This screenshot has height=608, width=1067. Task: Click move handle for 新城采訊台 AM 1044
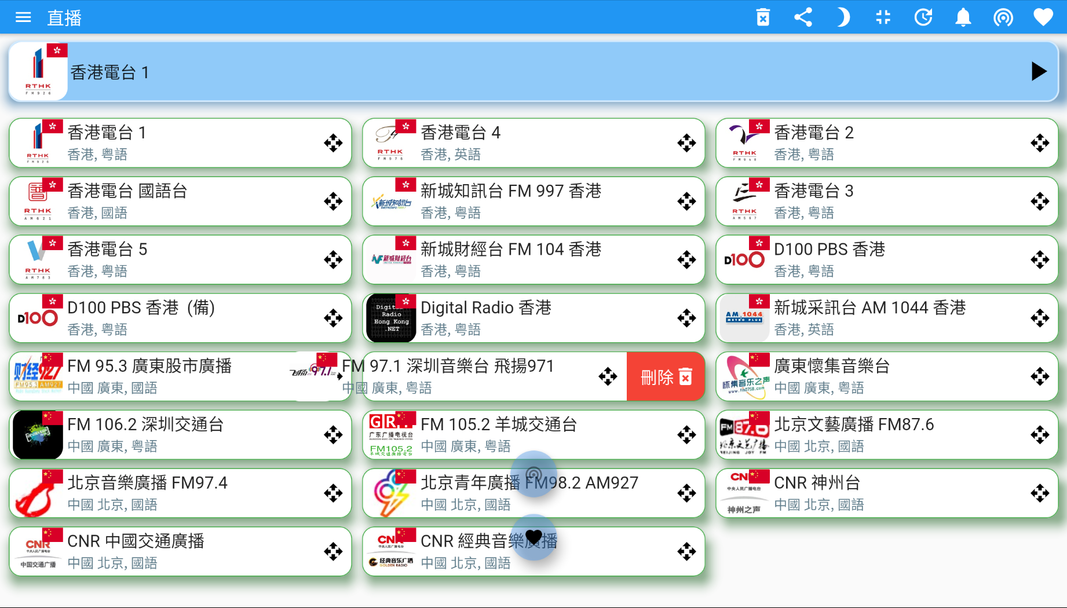coord(1040,318)
